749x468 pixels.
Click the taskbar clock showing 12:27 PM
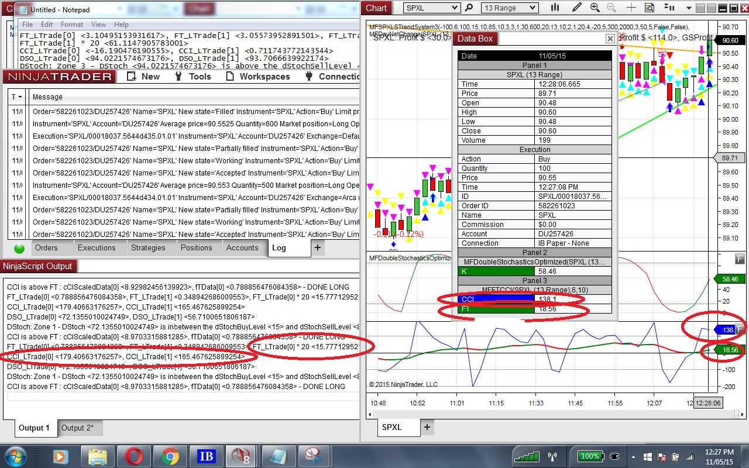[x=719, y=456]
